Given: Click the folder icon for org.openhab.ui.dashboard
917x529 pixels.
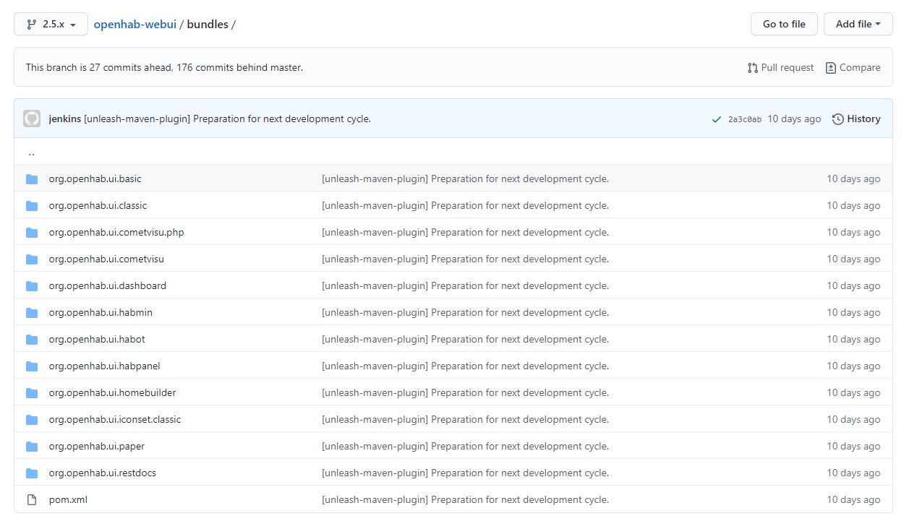Looking at the screenshot, I should click(32, 285).
